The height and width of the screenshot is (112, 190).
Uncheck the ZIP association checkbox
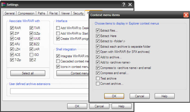coord(12,33)
